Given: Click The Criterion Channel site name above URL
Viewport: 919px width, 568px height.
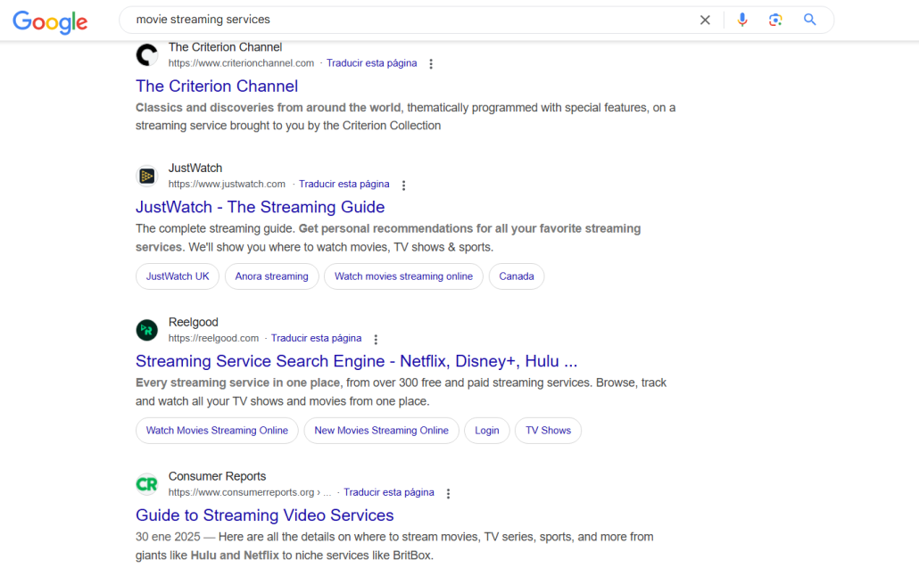Looking at the screenshot, I should tap(225, 47).
